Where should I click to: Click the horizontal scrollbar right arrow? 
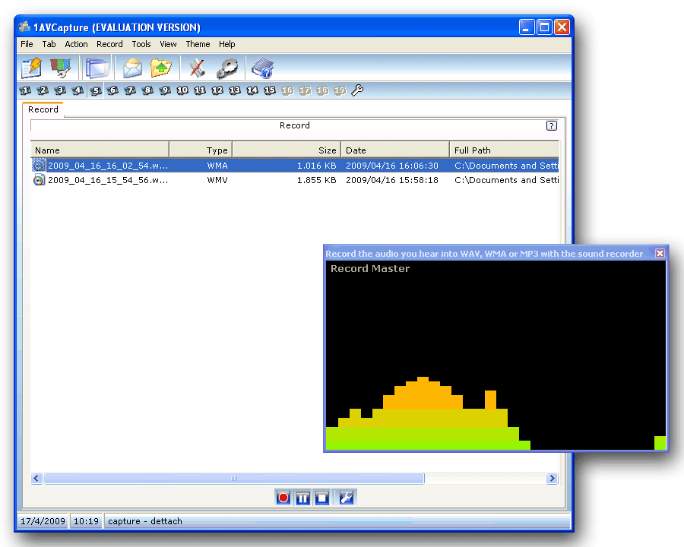[x=552, y=478]
